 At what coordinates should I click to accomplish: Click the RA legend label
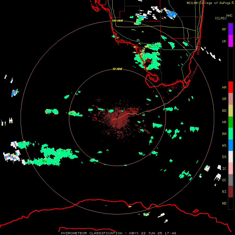[x=224, y=134]
